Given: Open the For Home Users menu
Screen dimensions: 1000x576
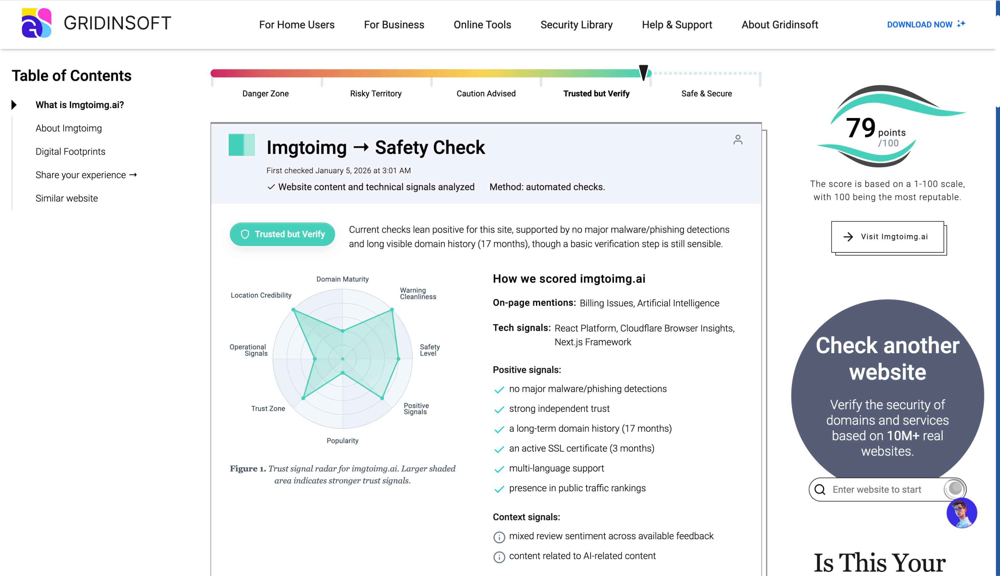Looking at the screenshot, I should 297,24.
